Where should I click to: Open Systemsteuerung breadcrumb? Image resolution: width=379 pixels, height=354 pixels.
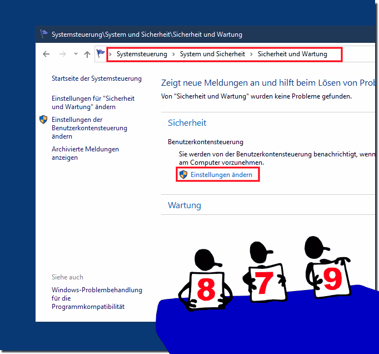tap(142, 54)
